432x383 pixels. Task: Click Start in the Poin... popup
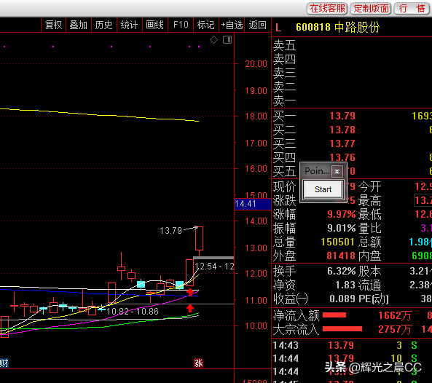click(323, 189)
